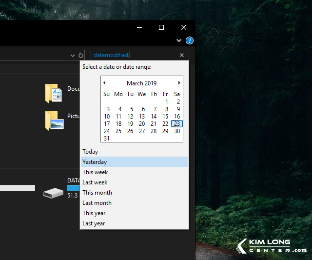Clear the search box with X icon

tap(182, 56)
